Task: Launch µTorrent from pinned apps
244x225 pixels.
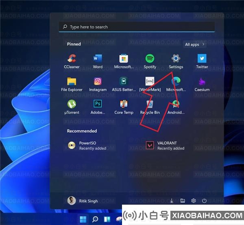Action: 72,107
